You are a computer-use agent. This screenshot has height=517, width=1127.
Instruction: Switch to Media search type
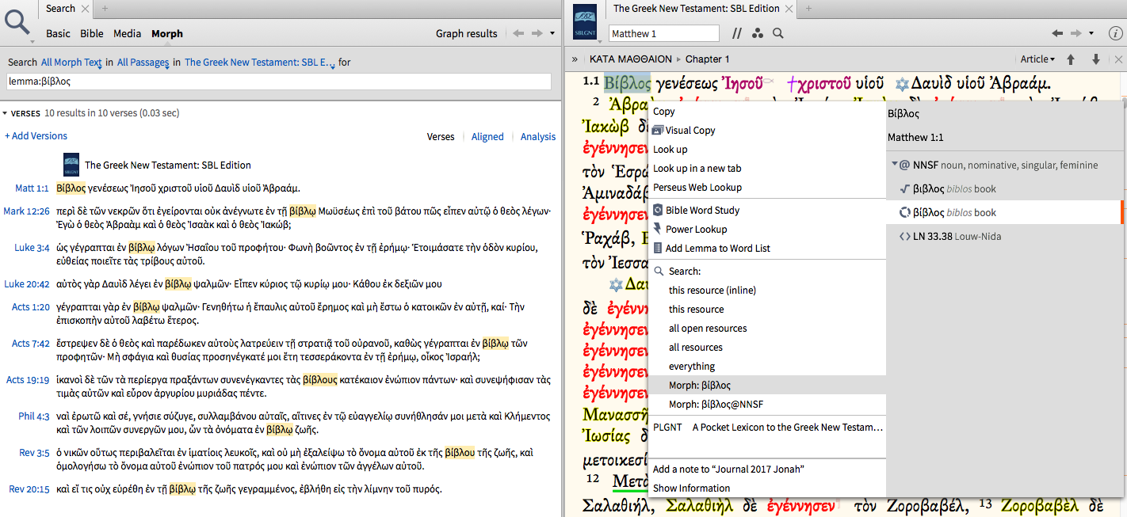128,33
